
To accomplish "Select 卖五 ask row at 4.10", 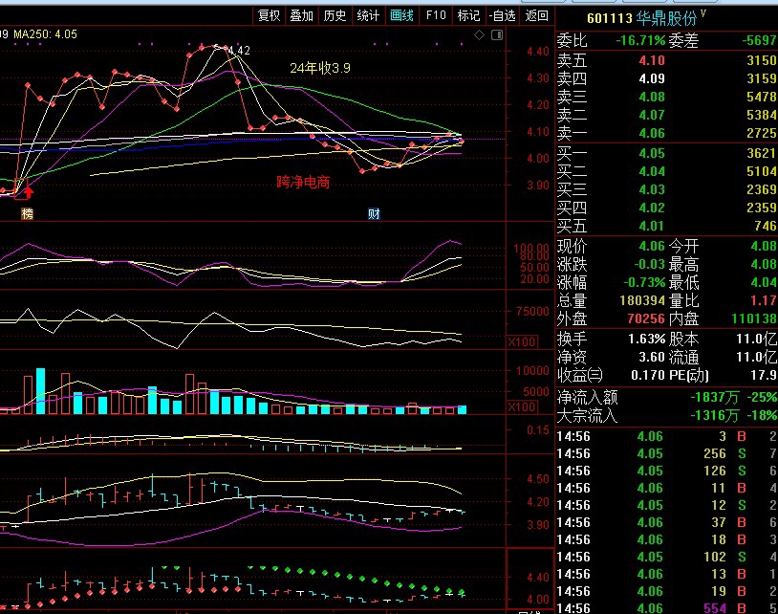I will point(666,60).
